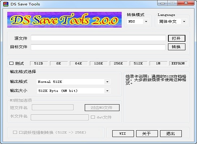197x144 pixels.
Task: Minimize the DS Save Tools window
Action: pos(163,3)
